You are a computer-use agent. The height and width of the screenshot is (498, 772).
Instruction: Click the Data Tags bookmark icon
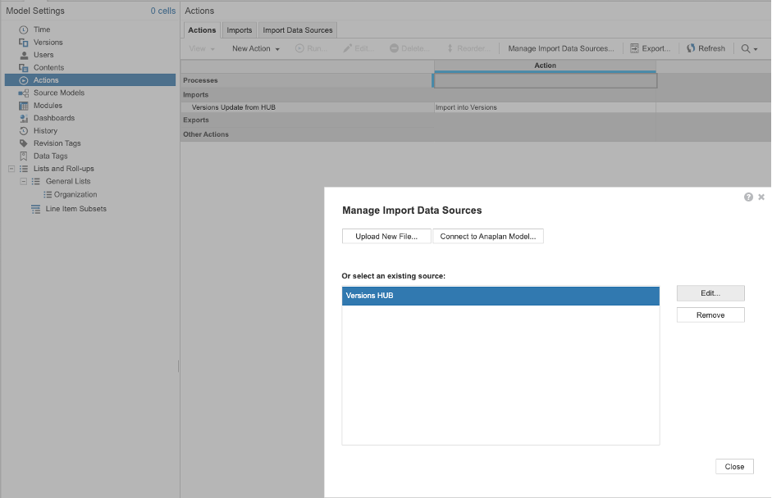[23, 156]
